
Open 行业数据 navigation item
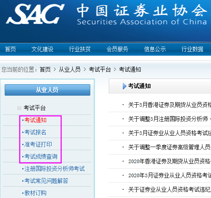pos(192,49)
